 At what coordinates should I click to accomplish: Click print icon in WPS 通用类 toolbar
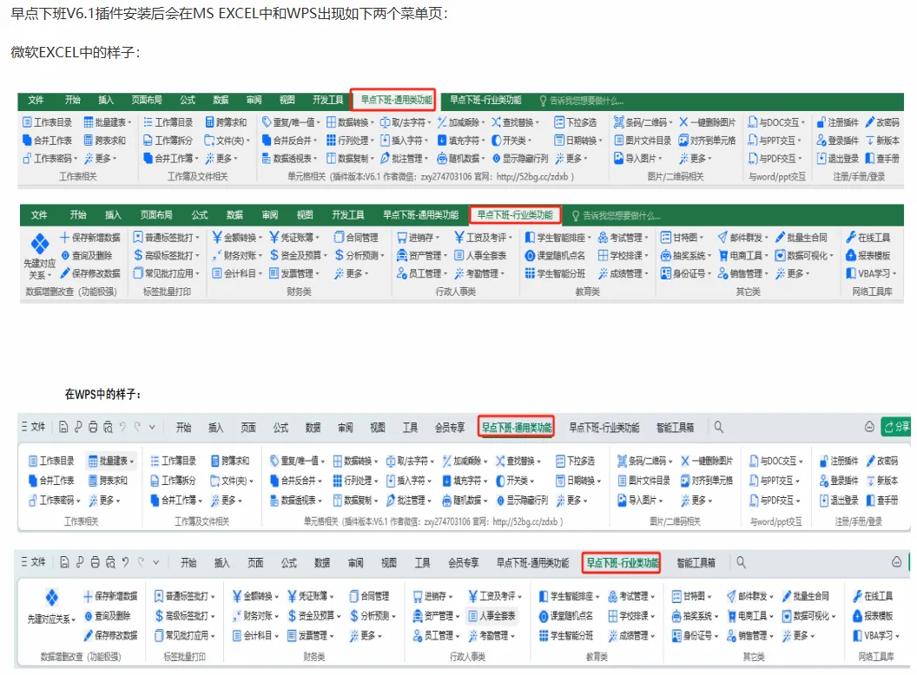click(93, 427)
